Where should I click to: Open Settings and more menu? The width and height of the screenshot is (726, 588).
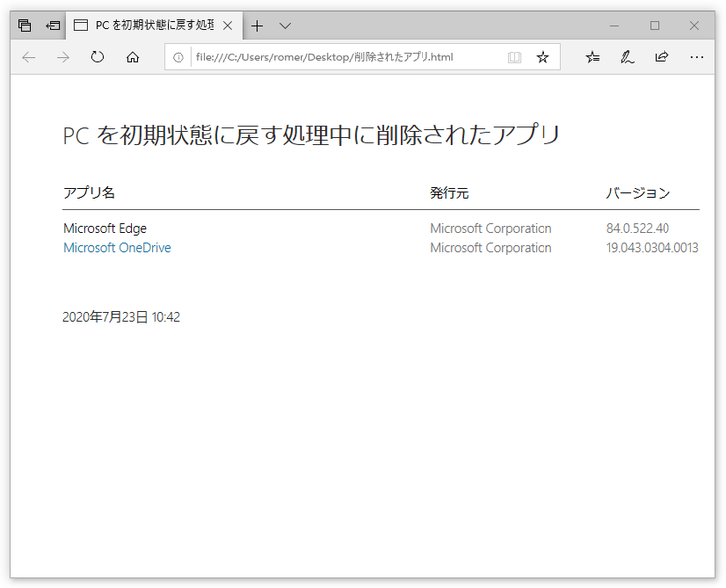tap(697, 57)
